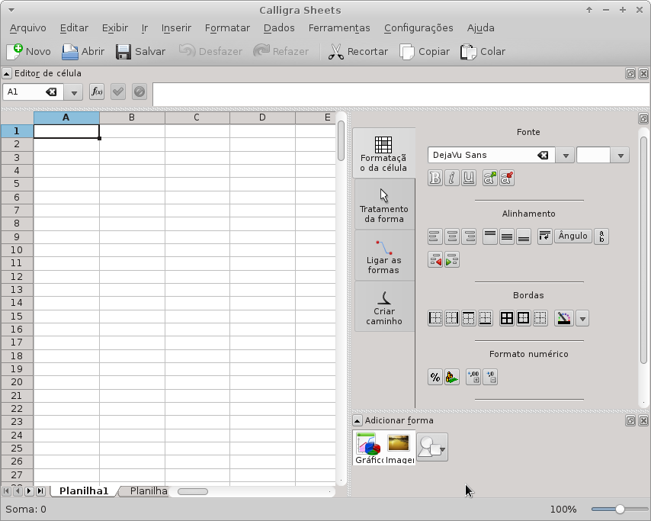The height and width of the screenshot is (521, 651).
Task: Apply right border to cell
Action: 452,318
